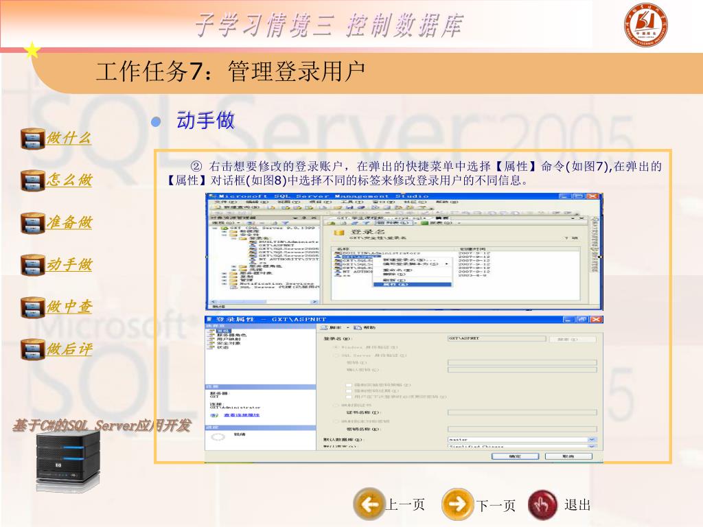Click the 基于C#的SQL Server应用开发 title text

click(102, 425)
